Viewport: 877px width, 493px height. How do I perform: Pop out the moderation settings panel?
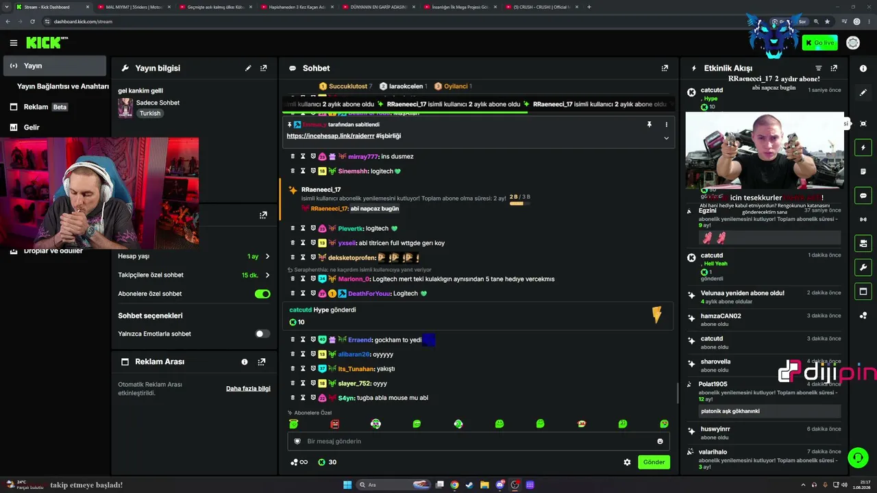(263, 215)
